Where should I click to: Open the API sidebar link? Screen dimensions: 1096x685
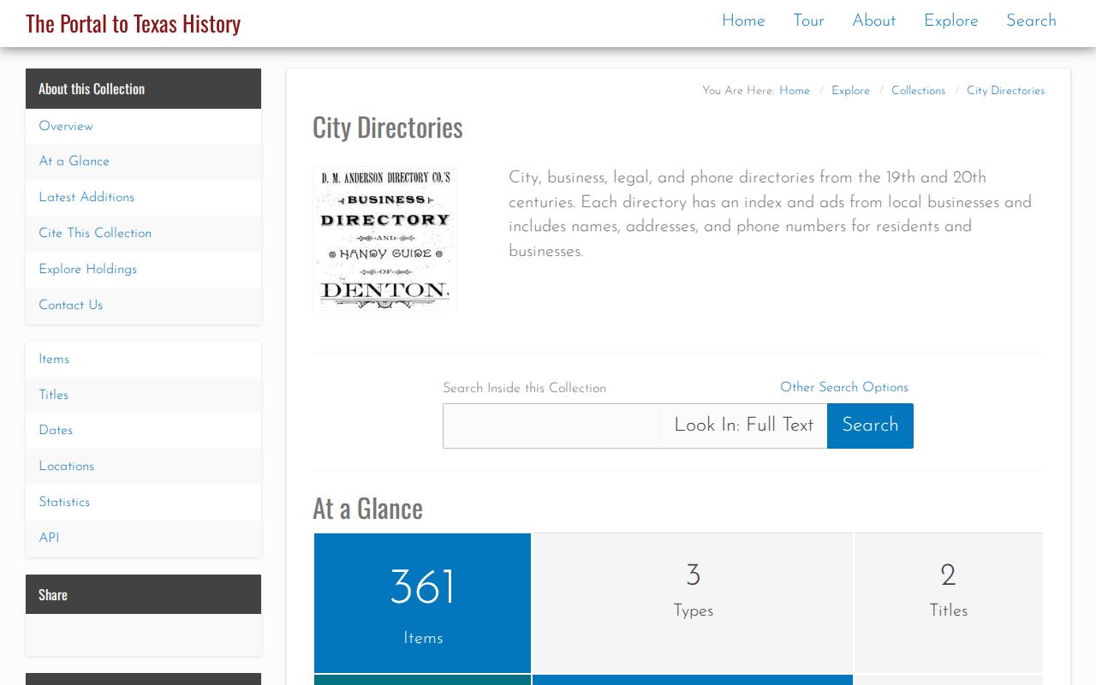coord(143,538)
